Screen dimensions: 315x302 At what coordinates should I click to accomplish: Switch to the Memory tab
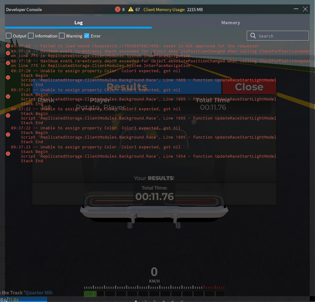pos(230,23)
